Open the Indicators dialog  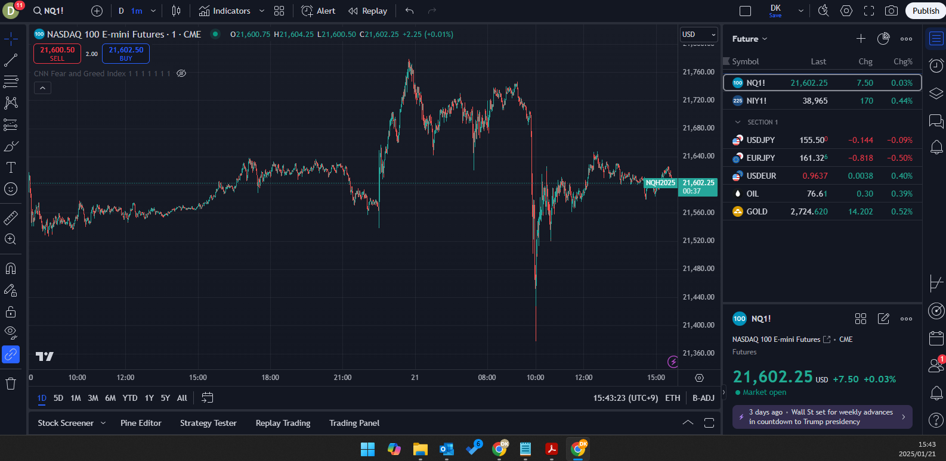pos(225,11)
